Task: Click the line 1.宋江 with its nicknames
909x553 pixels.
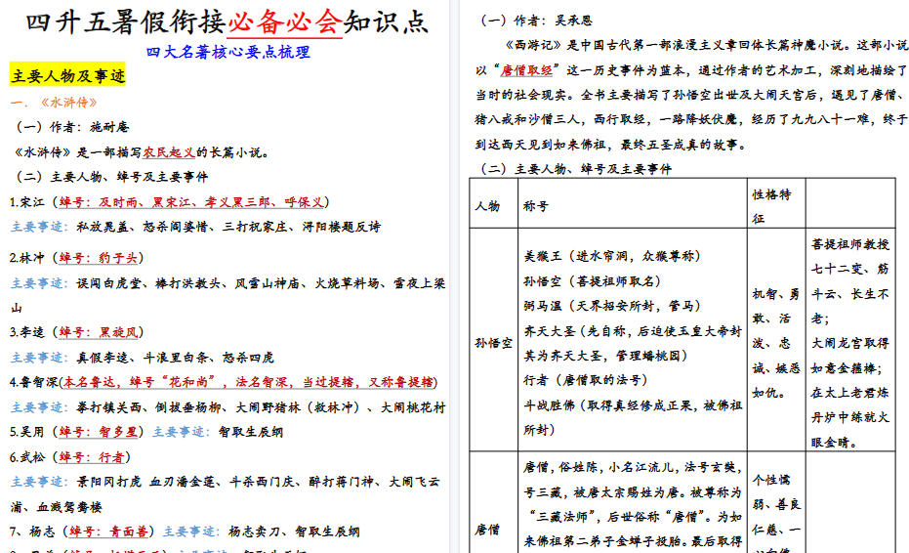Action: coord(169,202)
